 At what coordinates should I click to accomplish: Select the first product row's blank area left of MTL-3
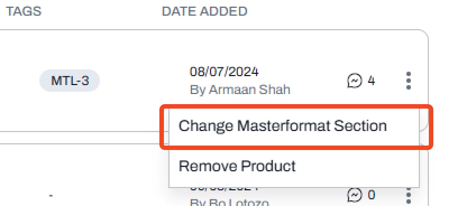18,81
